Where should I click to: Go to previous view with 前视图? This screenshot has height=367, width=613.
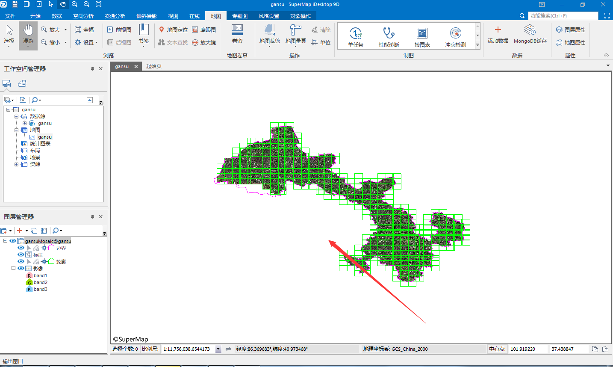pos(119,30)
